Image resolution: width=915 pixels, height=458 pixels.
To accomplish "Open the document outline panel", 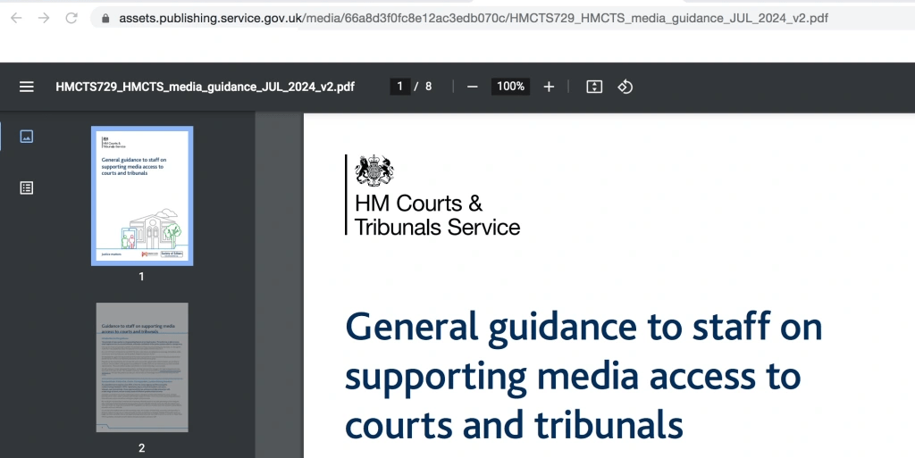I will tap(27, 187).
